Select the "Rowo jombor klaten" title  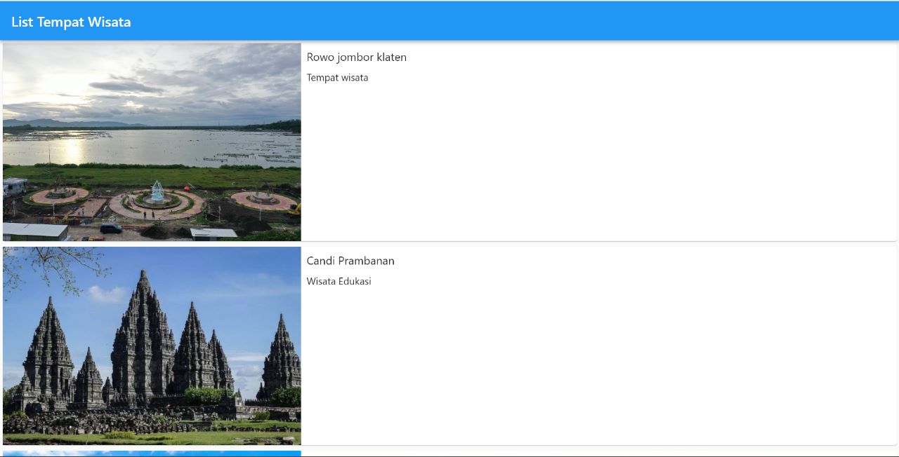click(356, 57)
